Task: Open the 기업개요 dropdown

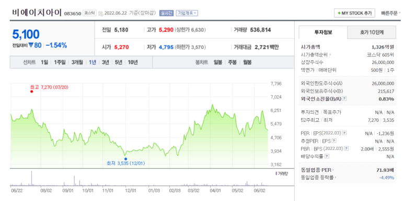Action: (187, 13)
